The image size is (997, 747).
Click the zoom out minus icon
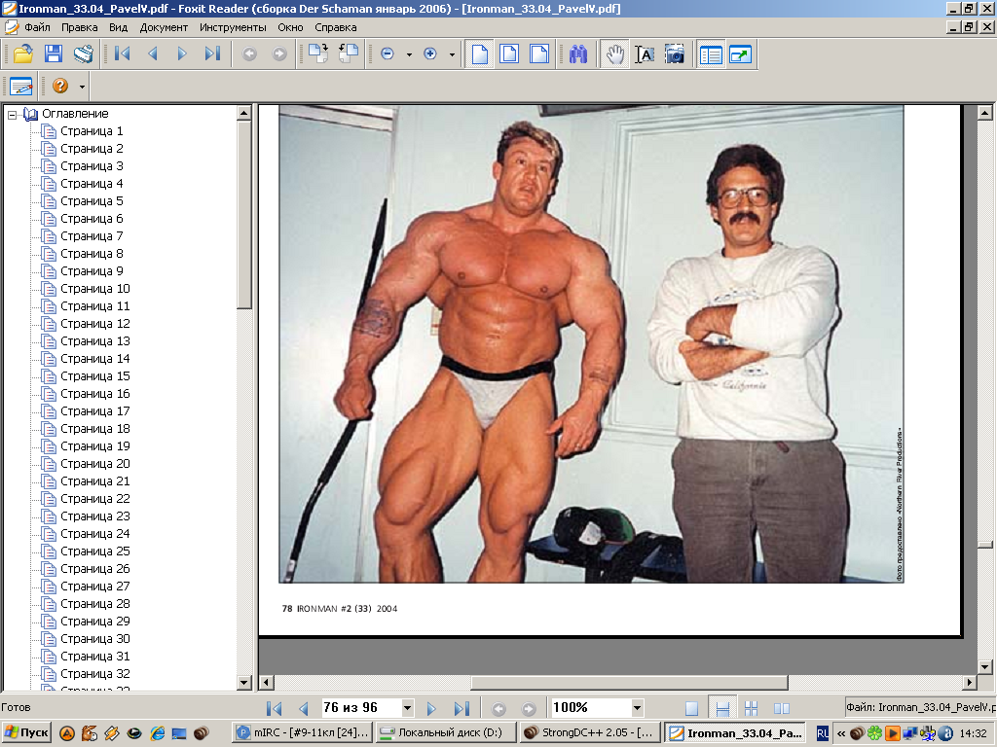(388, 54)
